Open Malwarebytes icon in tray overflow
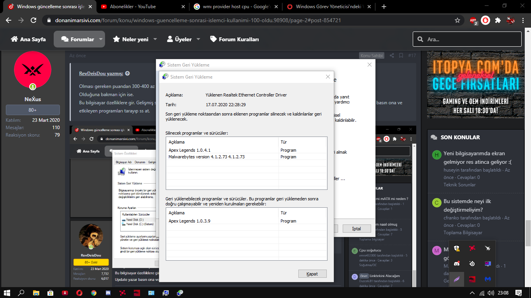The image size is (531, 298). (x=487, y=279)
